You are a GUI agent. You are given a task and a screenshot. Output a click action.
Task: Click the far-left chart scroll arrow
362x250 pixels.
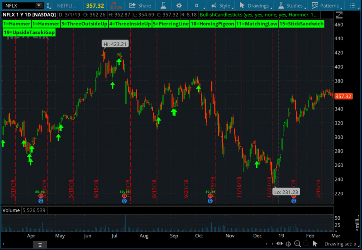pyautogui.click(x=3, y=244)
